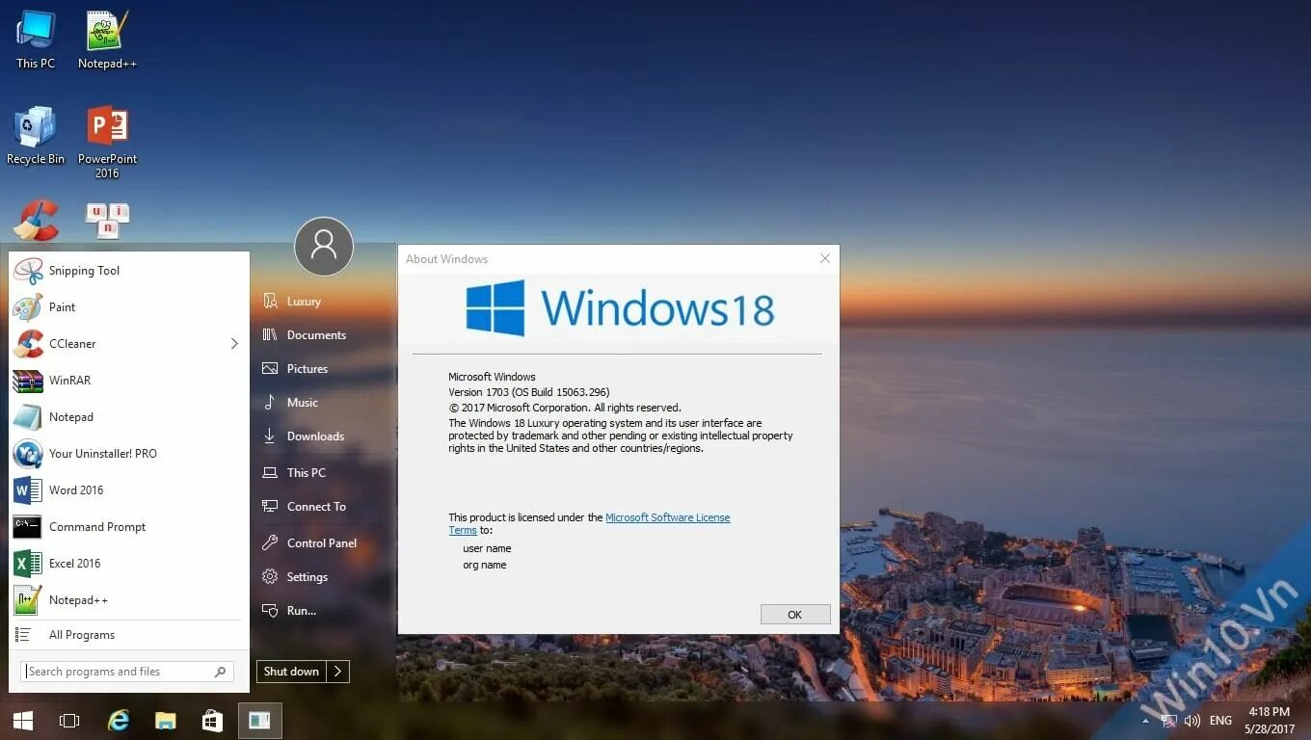Click the Excel 2016 icon
Image resolution: width=1311 pixels, height=740 pixels.
point(28,564)
